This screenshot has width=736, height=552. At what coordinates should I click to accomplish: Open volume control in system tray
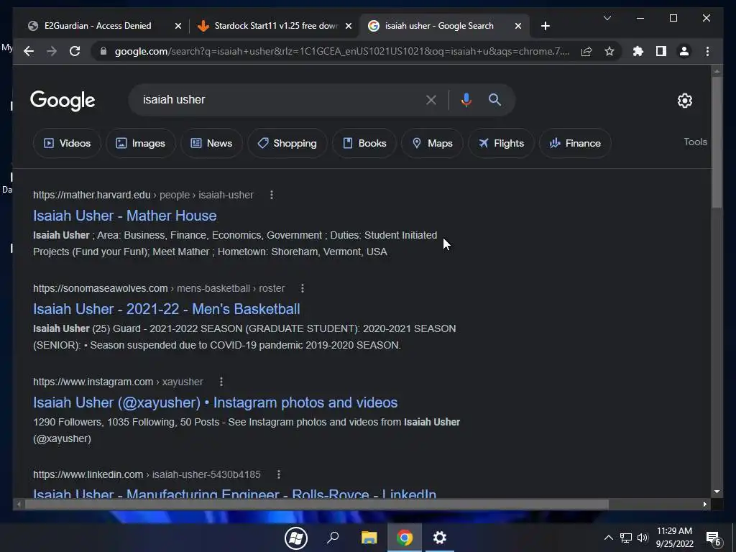pyautogui.click(x=643, y=538)
